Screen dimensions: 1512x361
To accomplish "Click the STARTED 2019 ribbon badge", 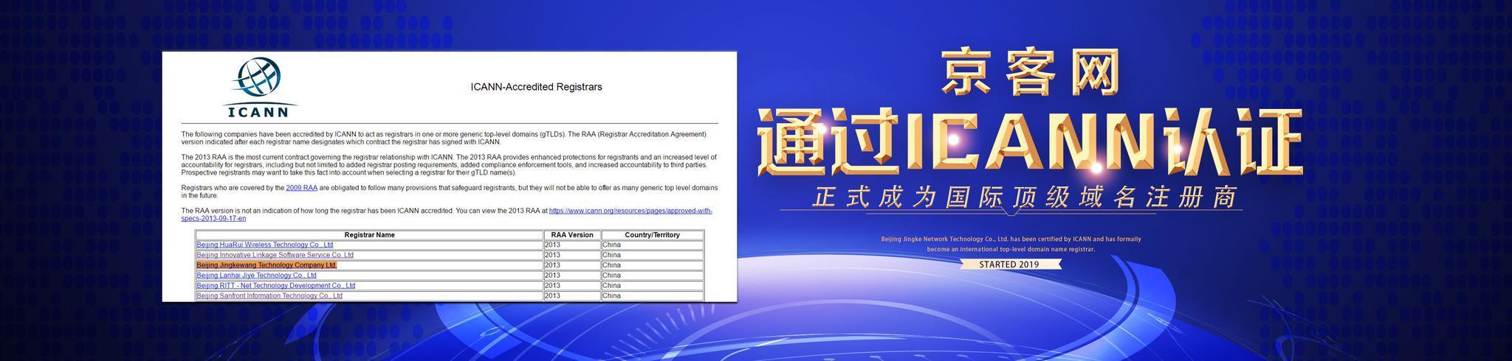I will click(x=1009, y=264).
